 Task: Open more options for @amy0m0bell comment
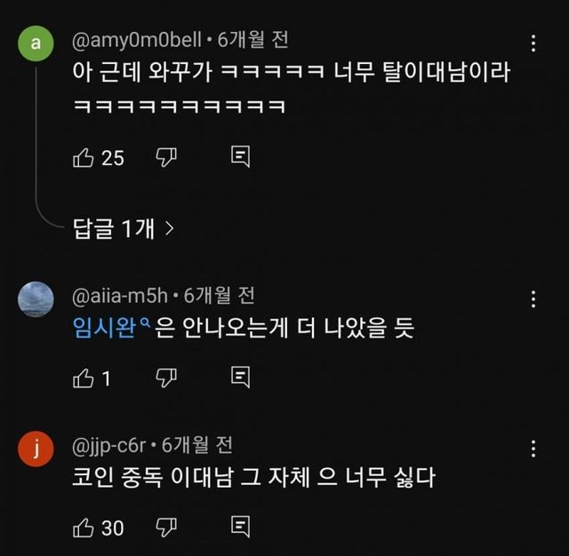pos(533,44)
